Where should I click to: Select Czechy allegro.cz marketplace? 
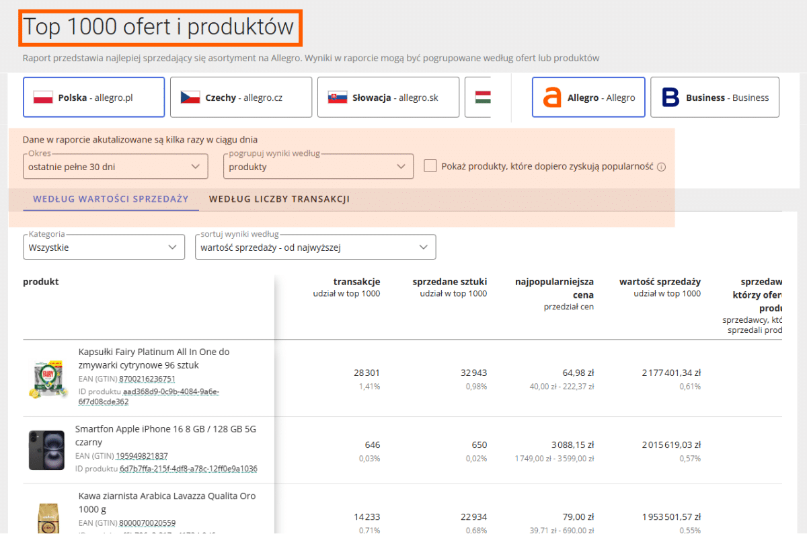coord(241,98)
